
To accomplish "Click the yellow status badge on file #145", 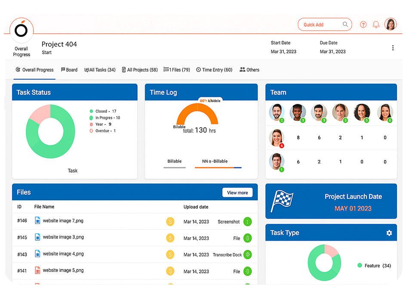I will [170, 237].
